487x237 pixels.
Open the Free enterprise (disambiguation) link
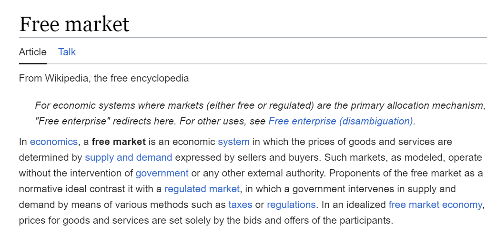pyautogui.click(x=340, y=121)
